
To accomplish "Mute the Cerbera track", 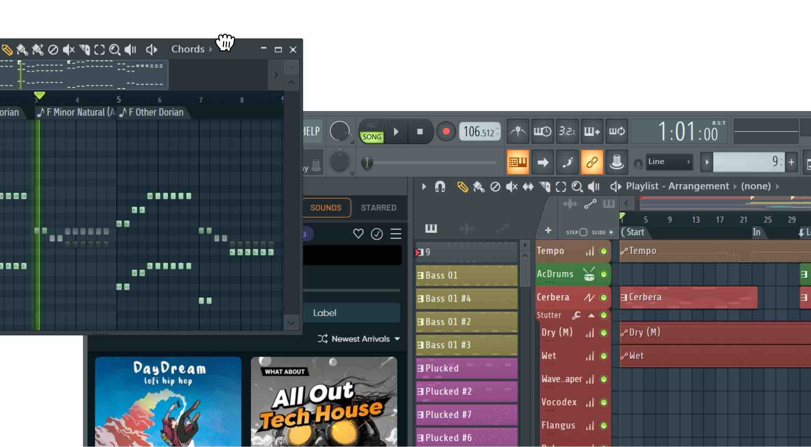I will click(603, 297).
